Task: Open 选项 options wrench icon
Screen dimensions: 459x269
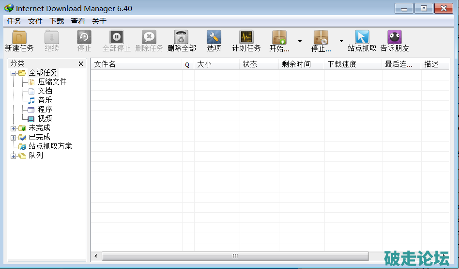Action: coord(214,37)
